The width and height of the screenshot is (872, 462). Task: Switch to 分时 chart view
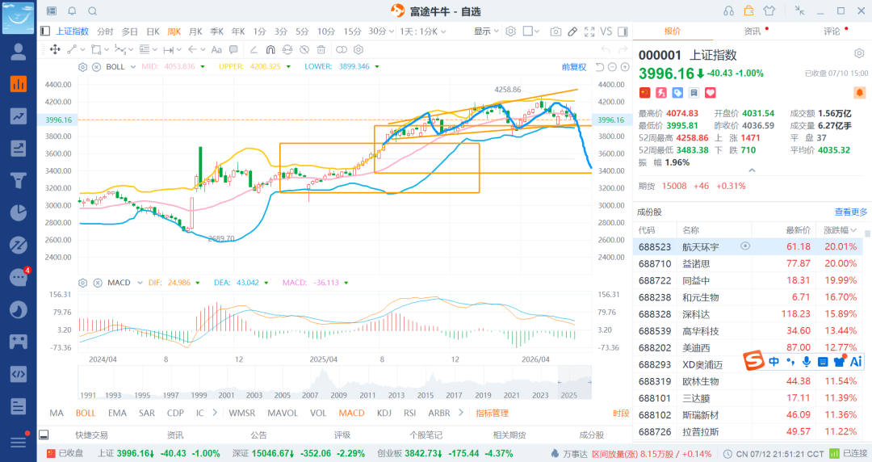[105, 31]
